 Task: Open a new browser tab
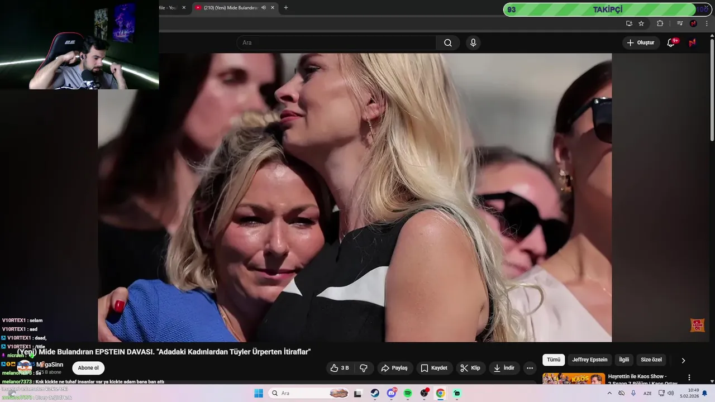[x=286, y=8]
